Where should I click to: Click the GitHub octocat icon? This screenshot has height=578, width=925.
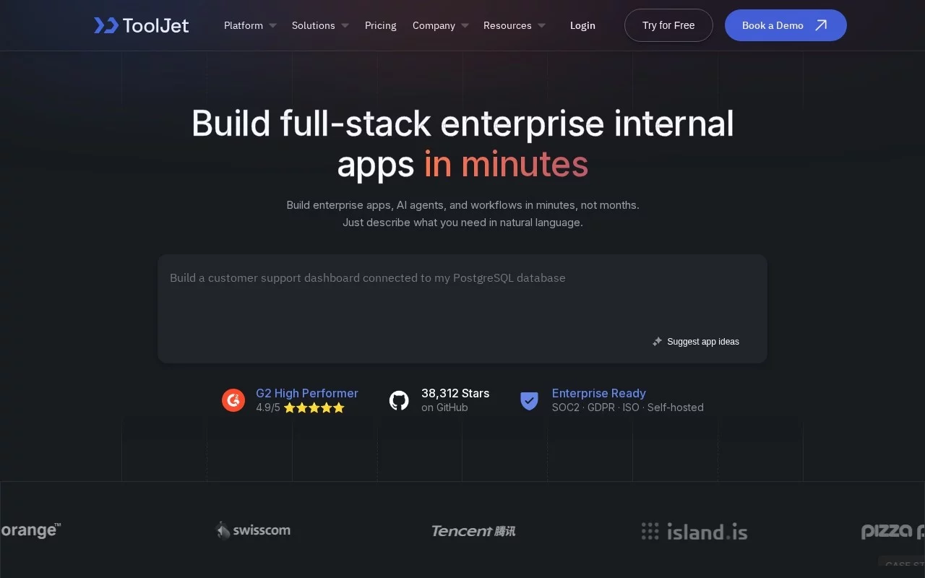pyautogui.click(x=399, y=400)
